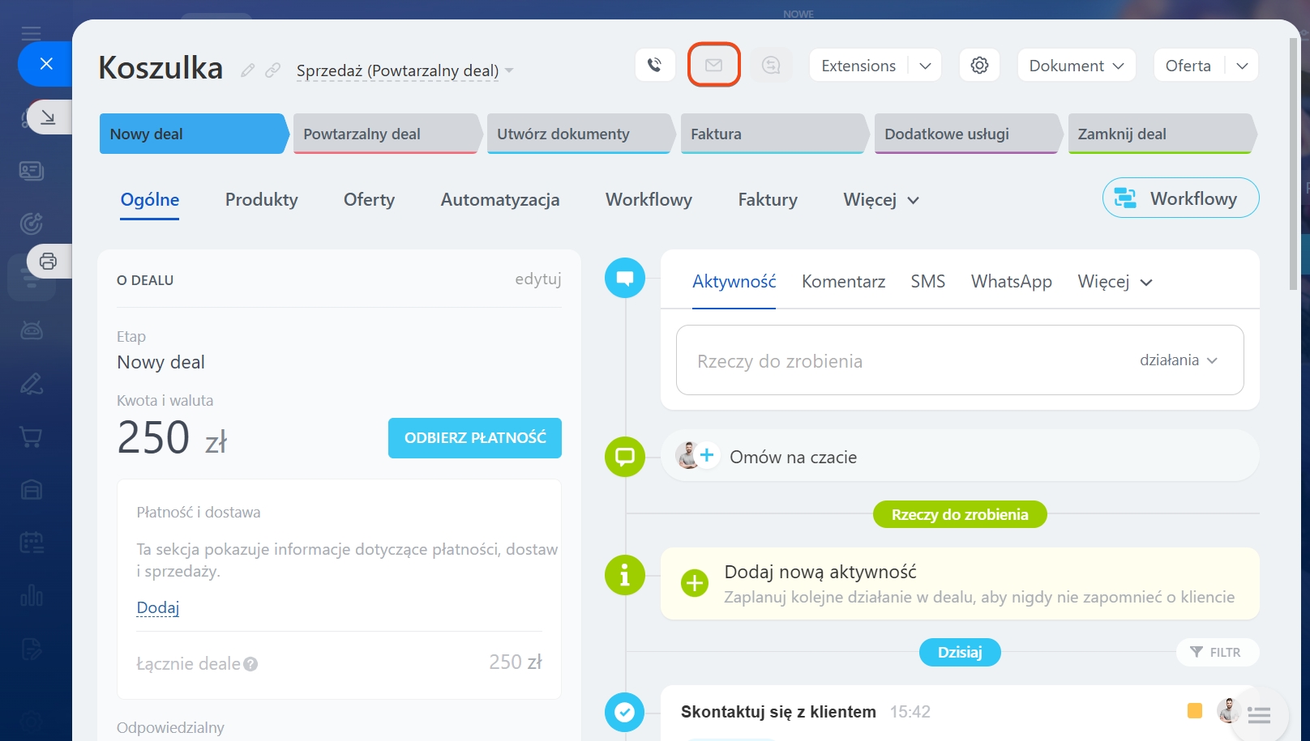The height and width of the screenshot is (741, 1310).
Task: Click Omów na czacie
Action: pos(794,458)
